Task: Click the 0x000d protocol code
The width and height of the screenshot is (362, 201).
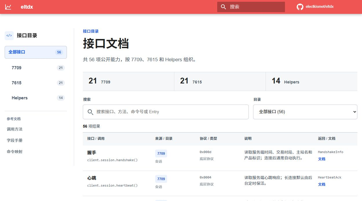Action: tap(206, 152)
